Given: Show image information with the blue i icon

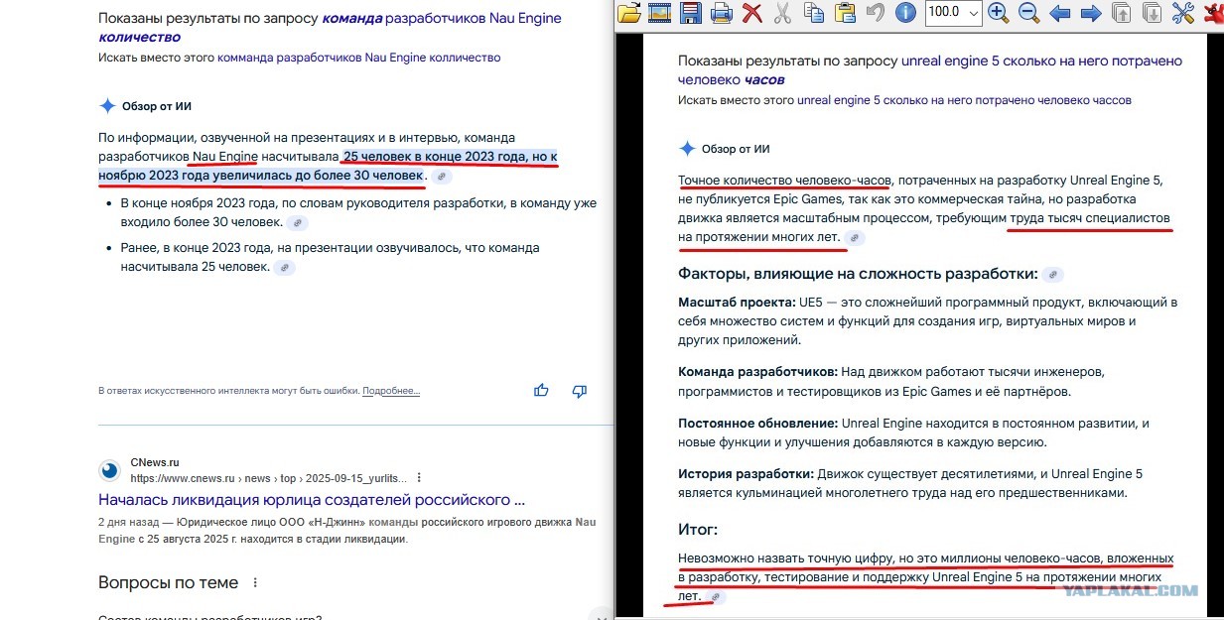Looking at the screenshot, I should pos(905,13).
